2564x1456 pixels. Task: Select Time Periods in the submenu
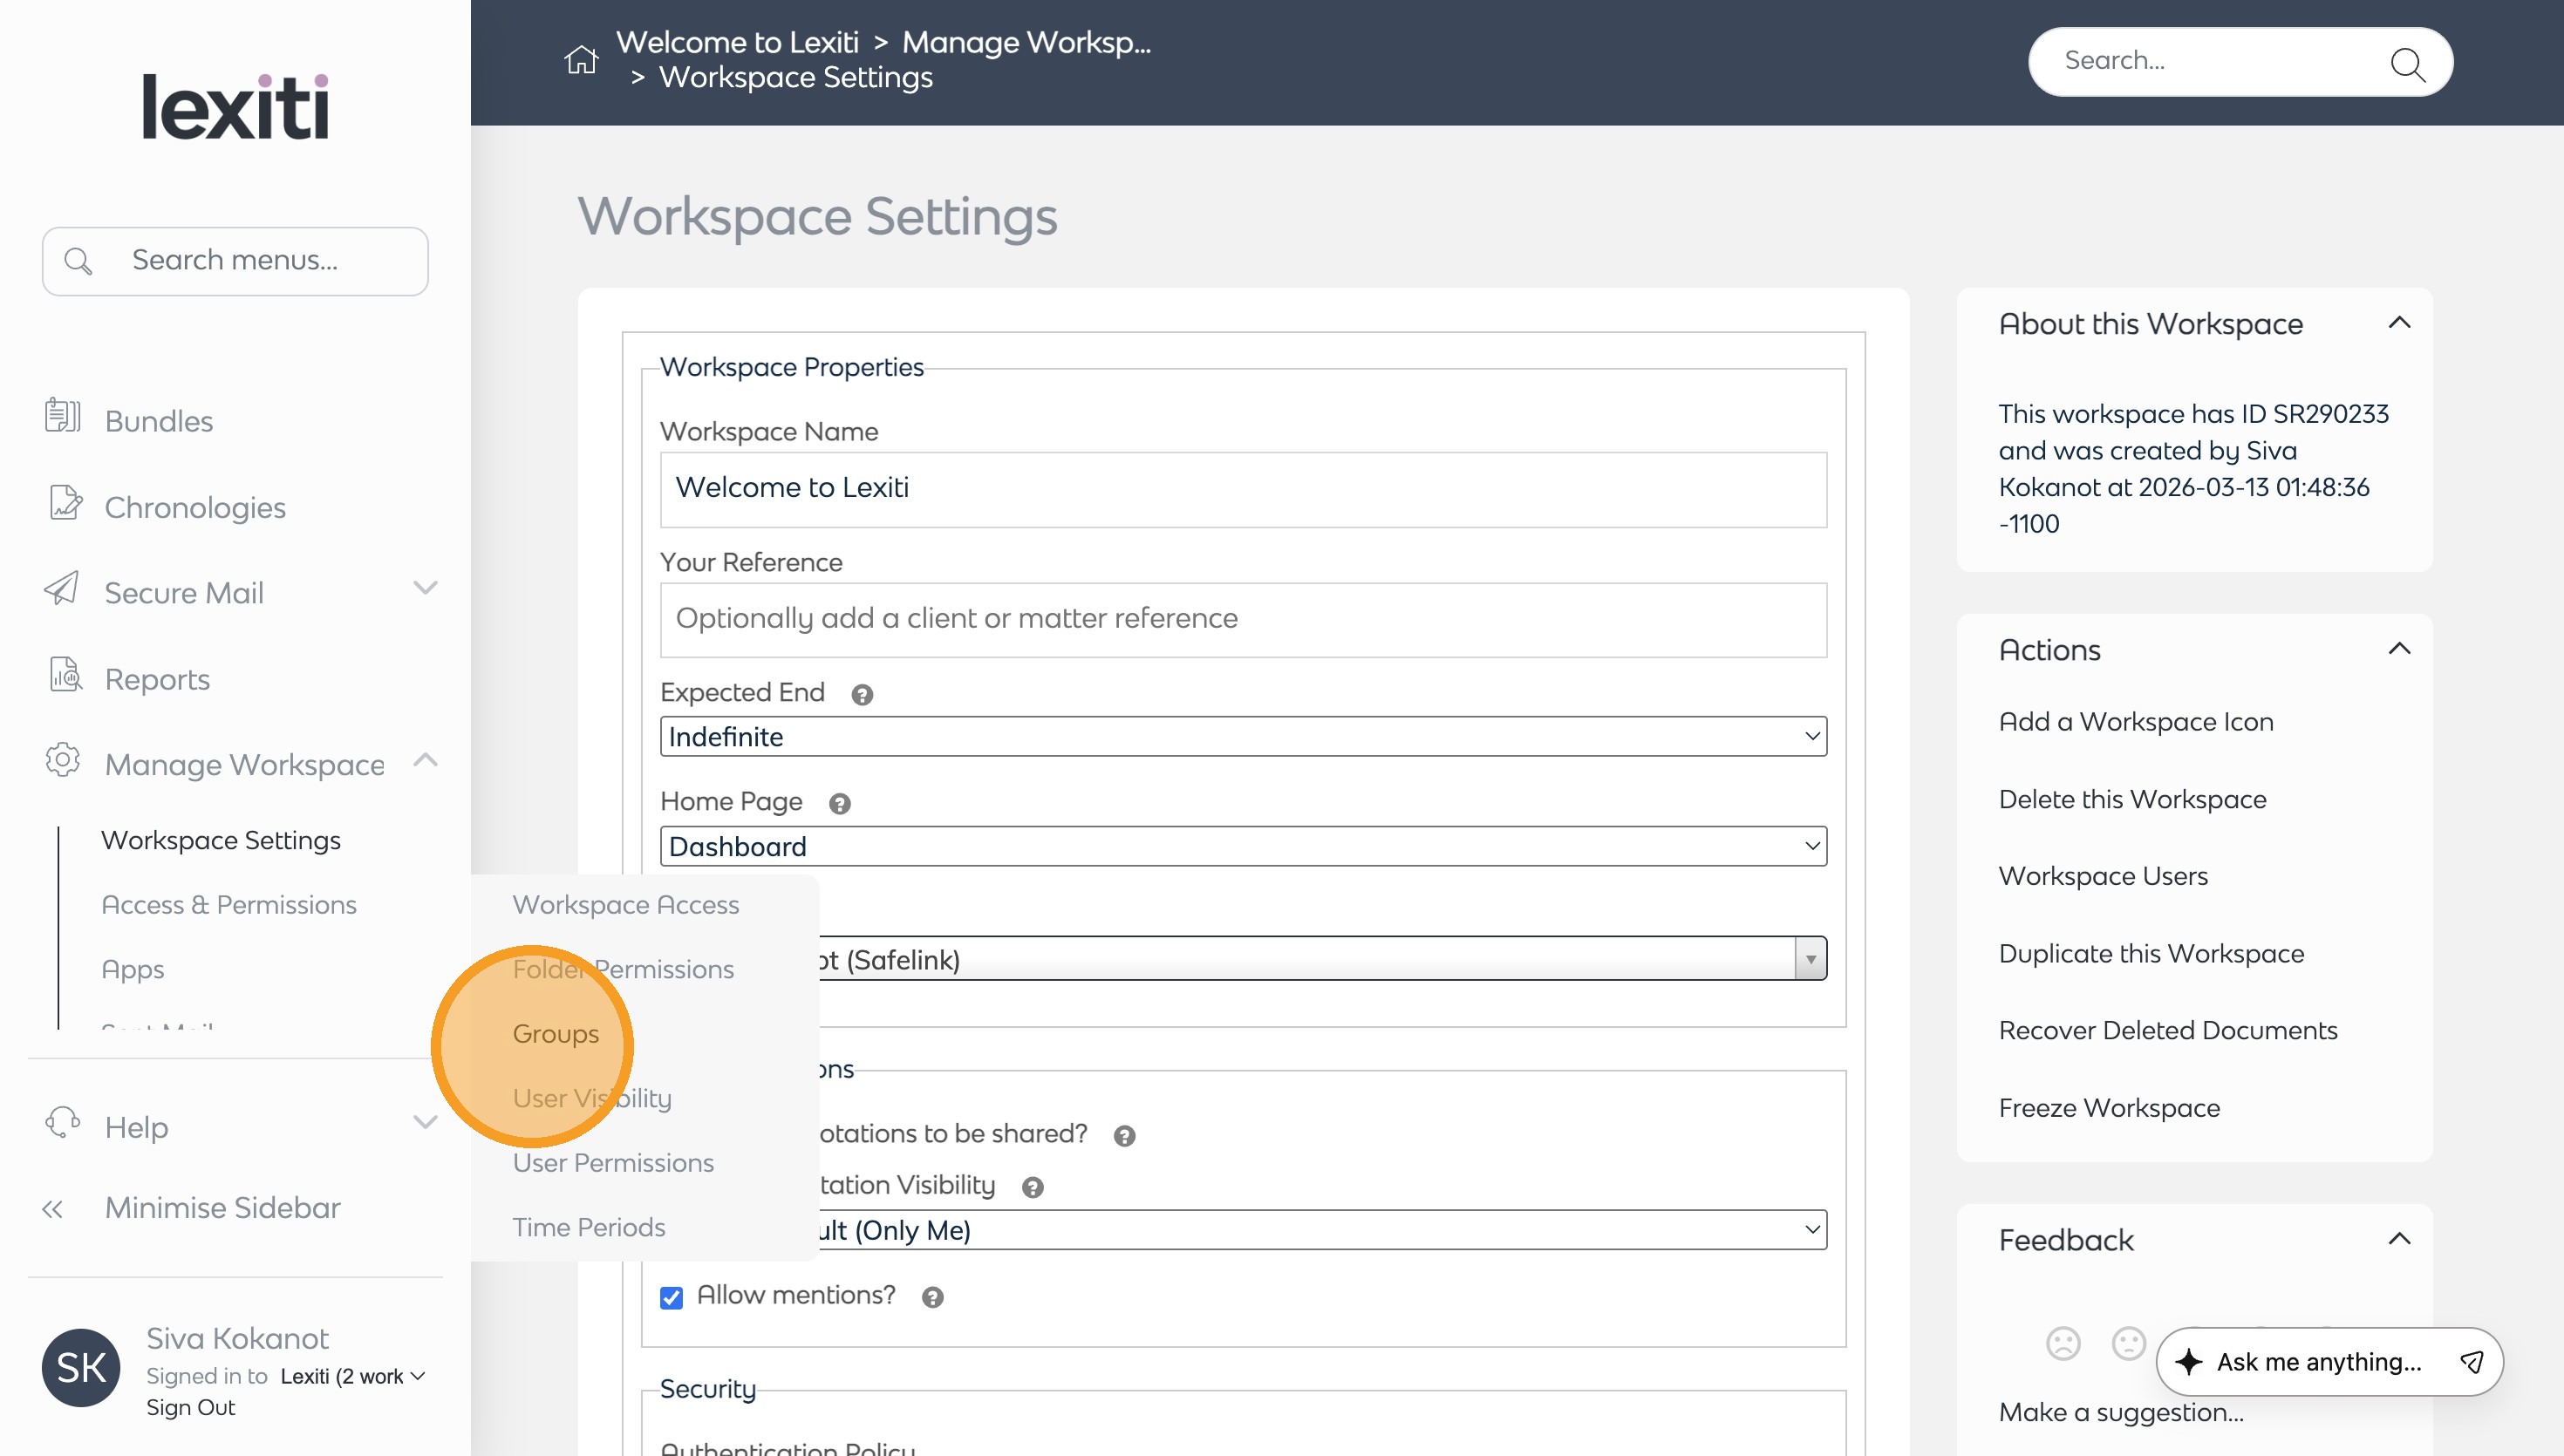pyautogui.click(x=589, y=1226)
